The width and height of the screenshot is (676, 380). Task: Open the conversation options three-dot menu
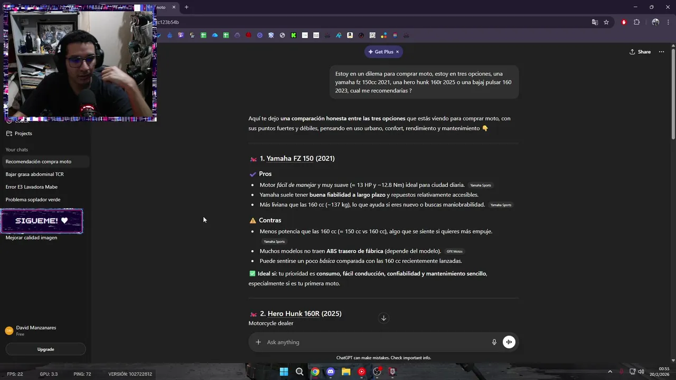click(x=661, y=52)
